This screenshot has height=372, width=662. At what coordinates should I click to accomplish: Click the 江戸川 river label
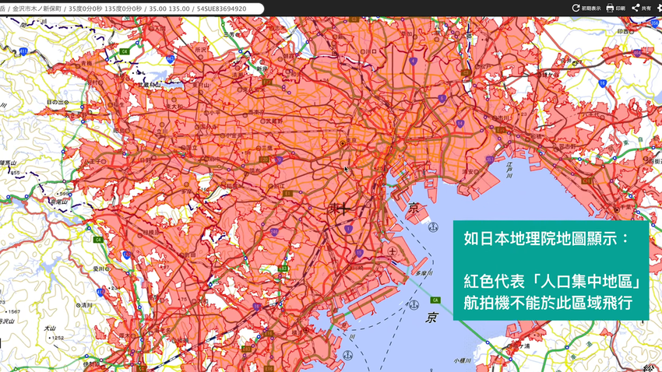509,170
